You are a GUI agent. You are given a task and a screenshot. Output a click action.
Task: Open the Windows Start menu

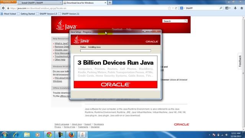(4, 135)
